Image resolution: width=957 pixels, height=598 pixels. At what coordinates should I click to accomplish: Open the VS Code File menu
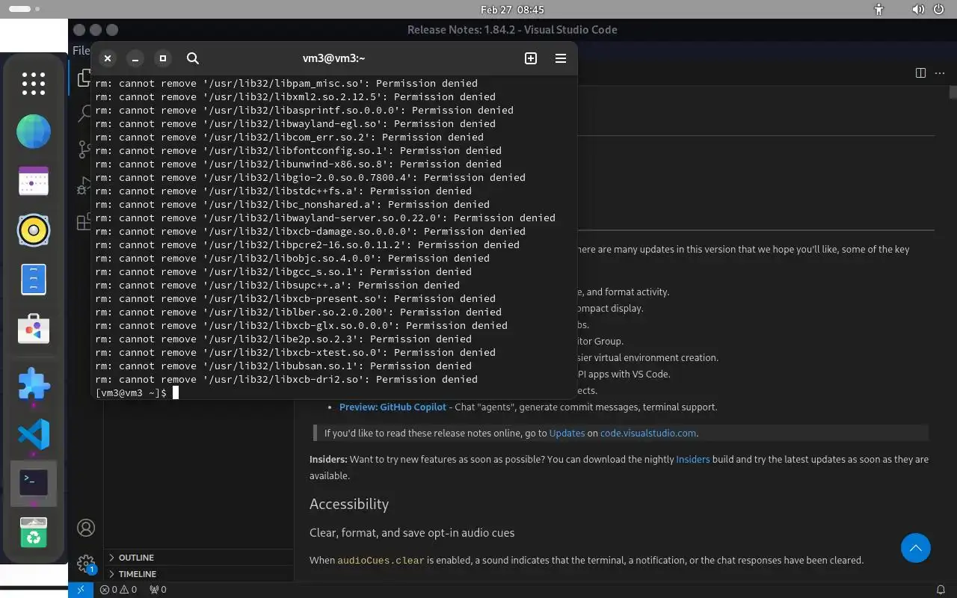[81, 51]
